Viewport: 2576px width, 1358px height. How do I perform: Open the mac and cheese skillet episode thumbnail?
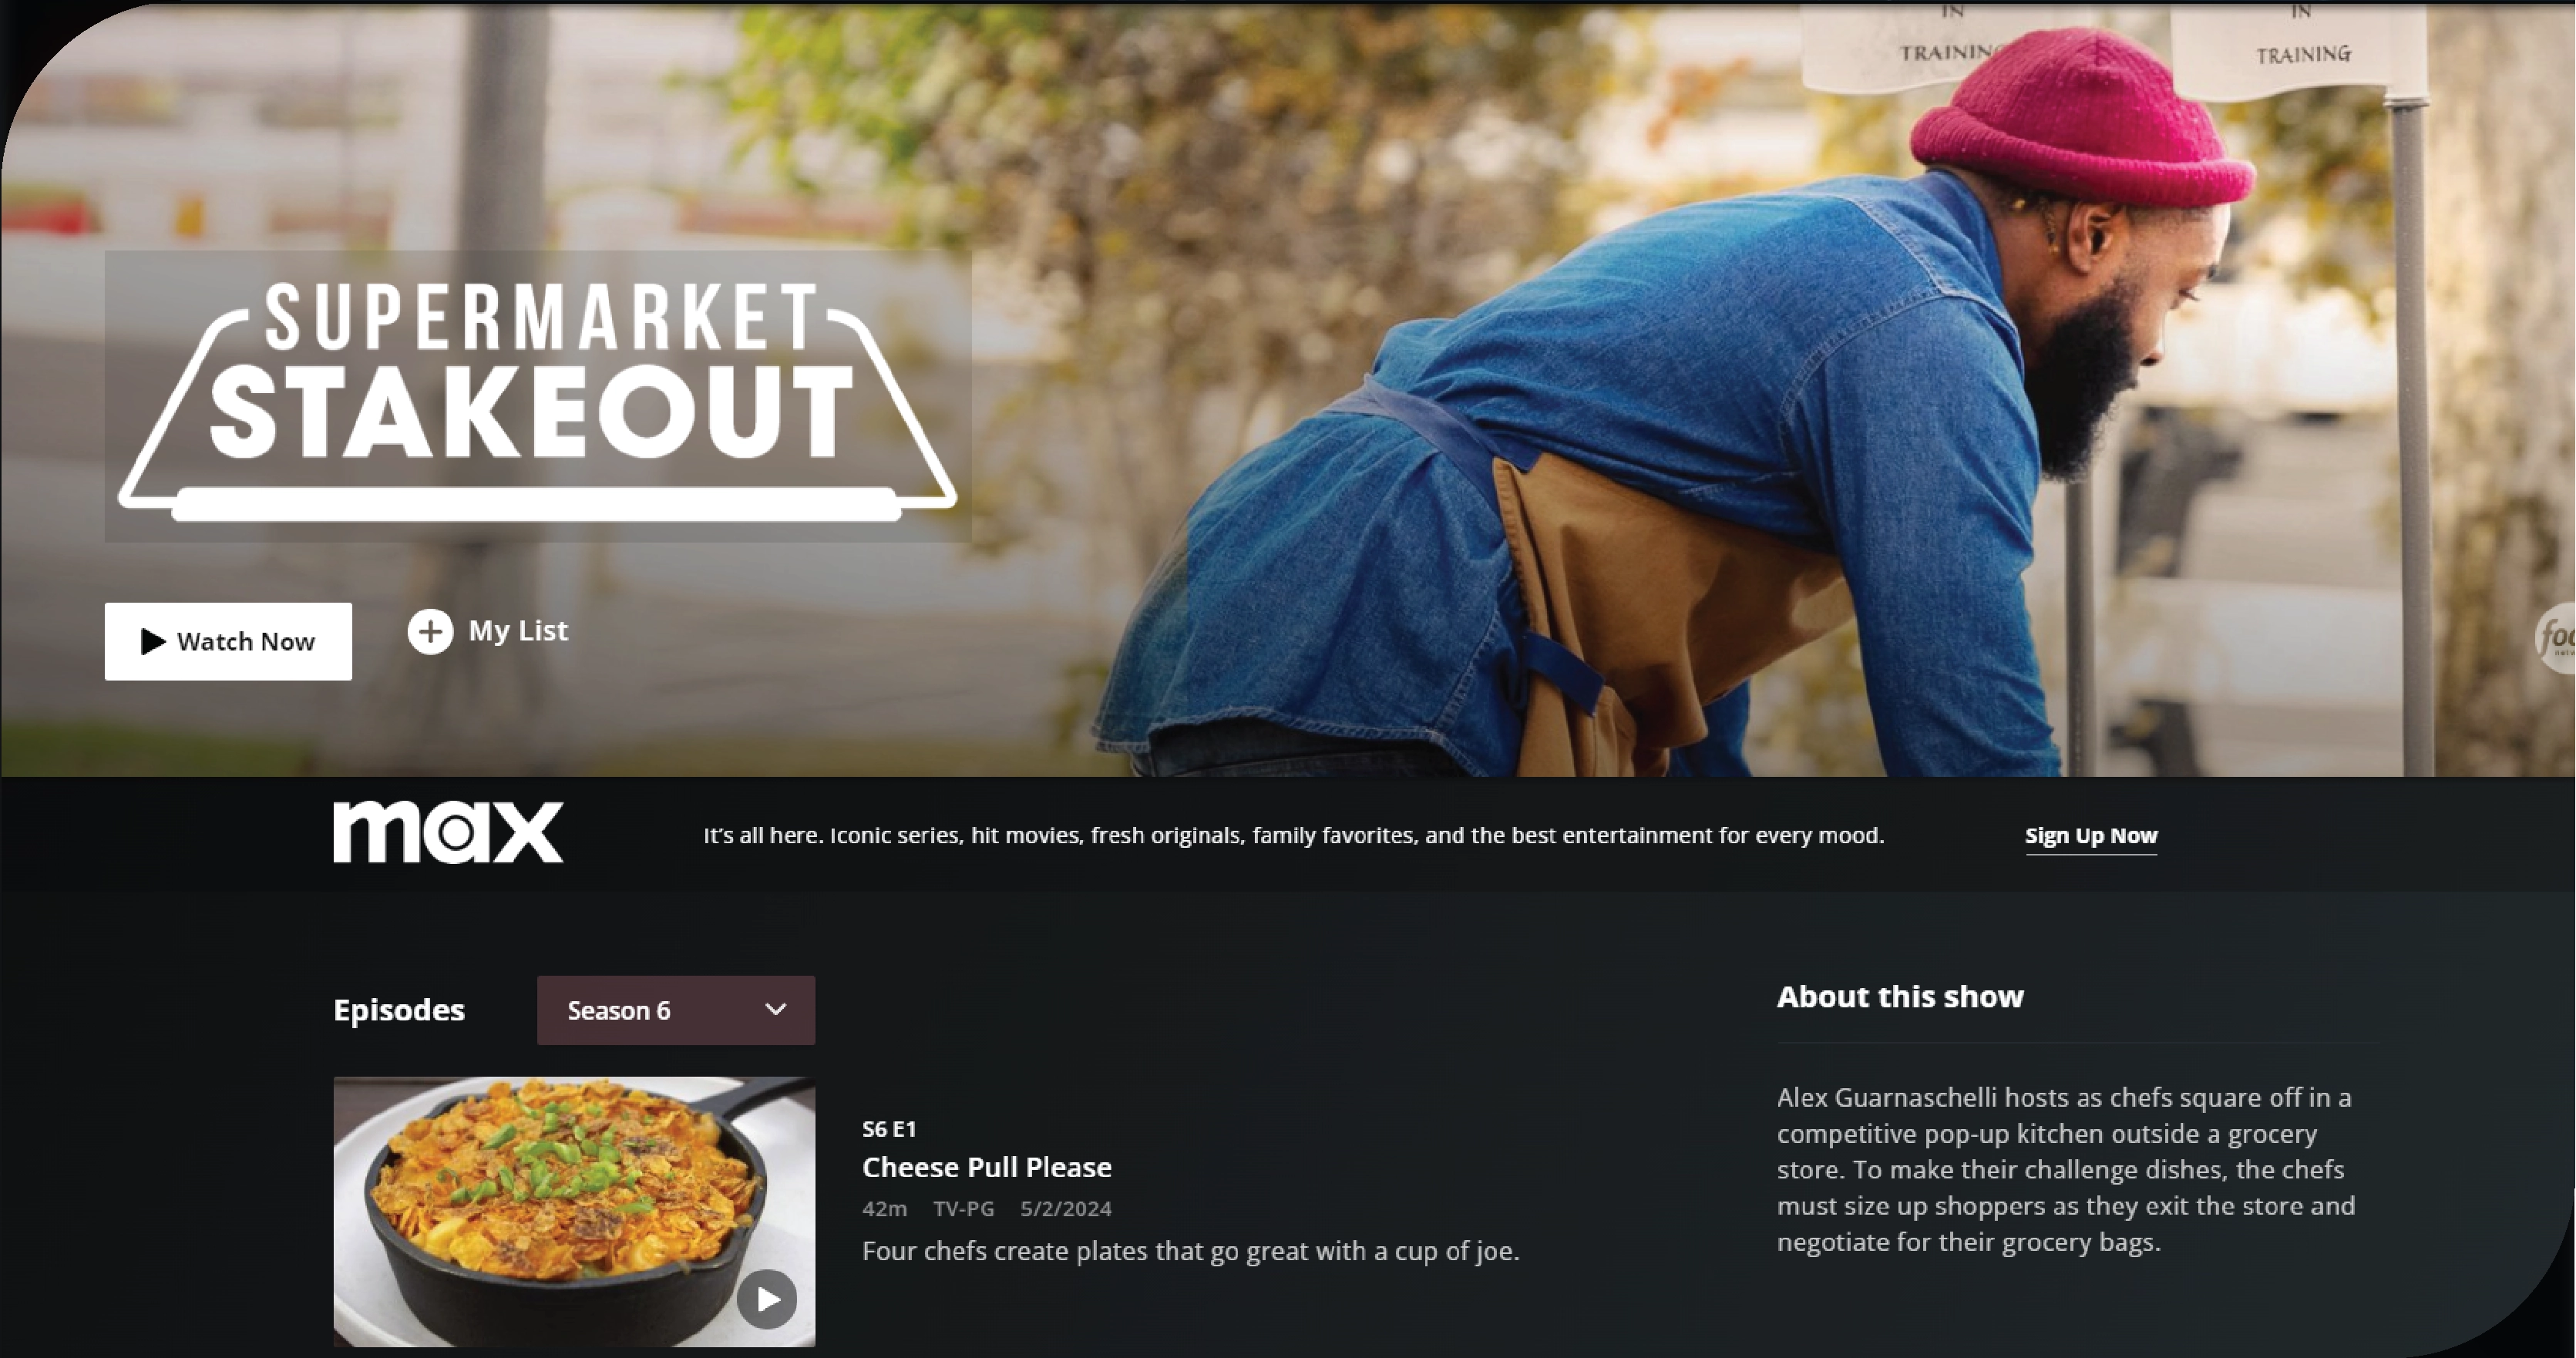click(574, 1212)
